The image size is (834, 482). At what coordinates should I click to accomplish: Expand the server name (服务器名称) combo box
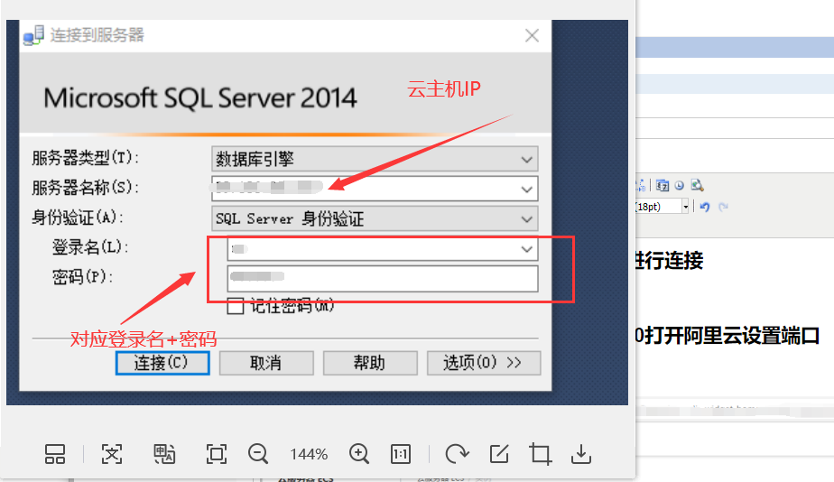tap(526, 189)
